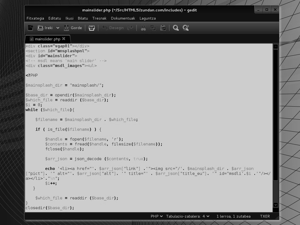Click the Ireki open button
Image resolution: width=300 pixels, height=225 pixels.
[x=45, y=28]
